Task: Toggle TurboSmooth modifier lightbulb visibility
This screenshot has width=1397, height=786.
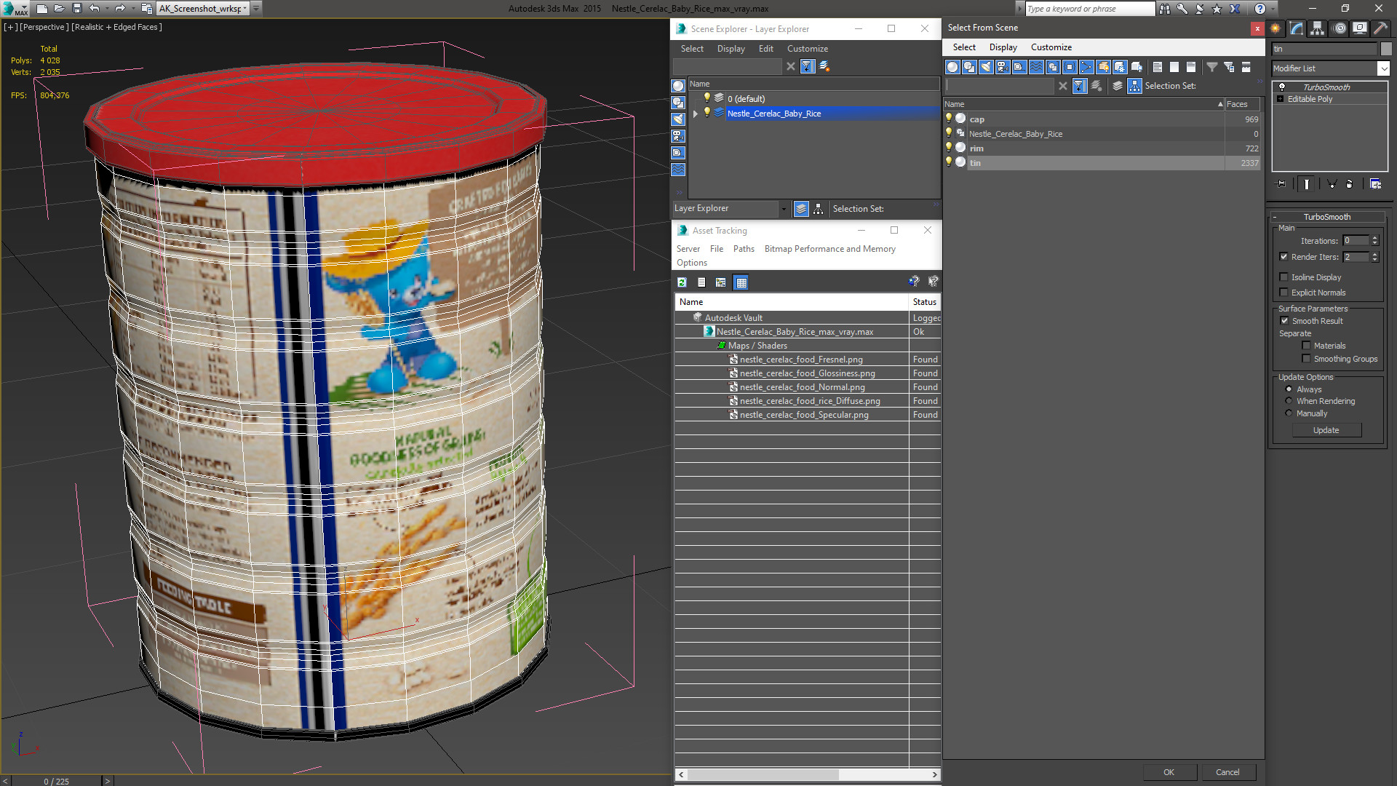Action: coord(1282,87)
